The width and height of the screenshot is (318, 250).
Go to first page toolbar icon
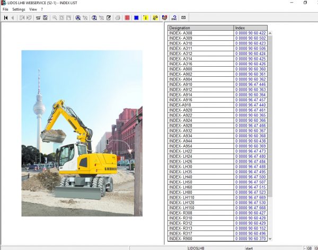click(6, 18)
